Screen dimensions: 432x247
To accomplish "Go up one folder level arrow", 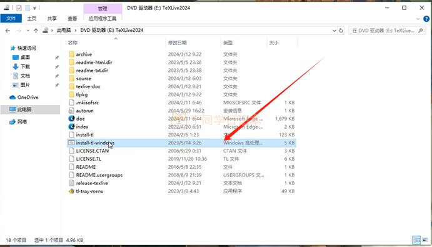I will pyautogui.click(x=36, y=31).
